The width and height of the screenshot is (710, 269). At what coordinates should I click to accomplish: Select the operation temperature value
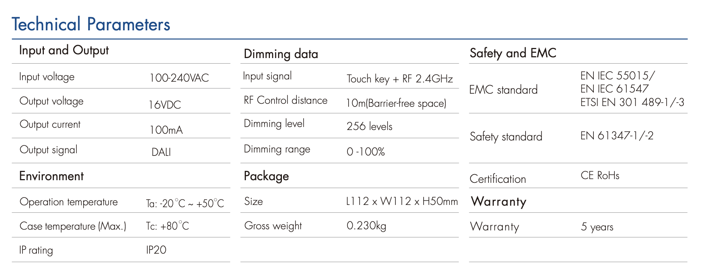[x=185, y=203]
